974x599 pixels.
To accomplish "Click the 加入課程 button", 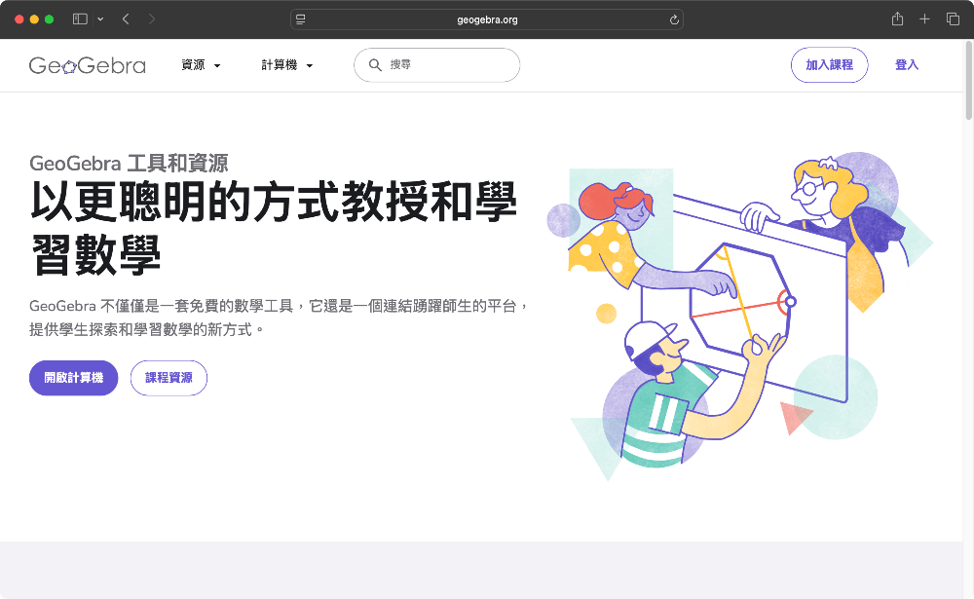I will click(829, 64).
